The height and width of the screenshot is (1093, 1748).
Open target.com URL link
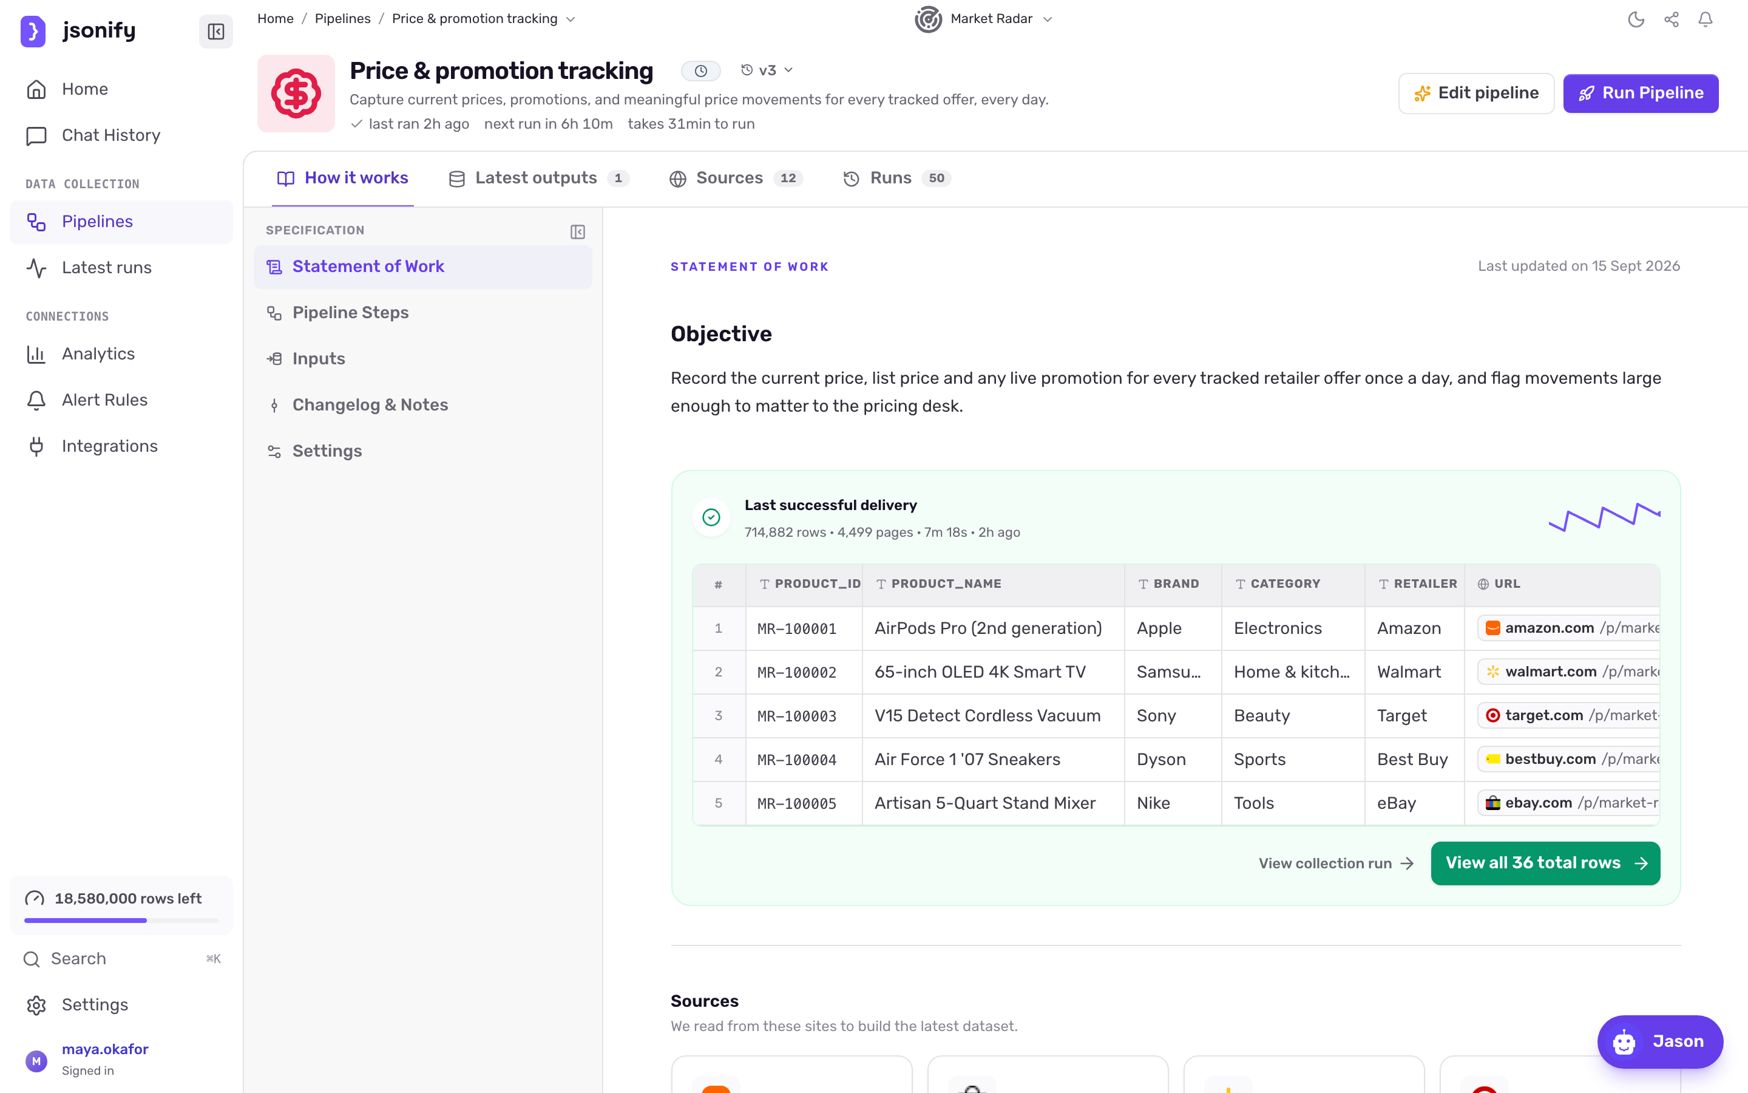[x=1569, y=716]
